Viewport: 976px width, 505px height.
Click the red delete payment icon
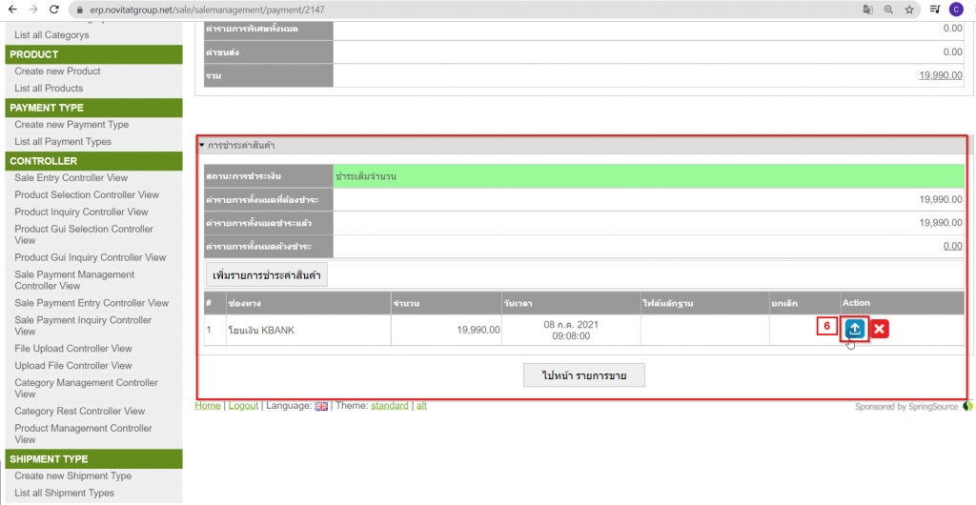tap(880, 329)
